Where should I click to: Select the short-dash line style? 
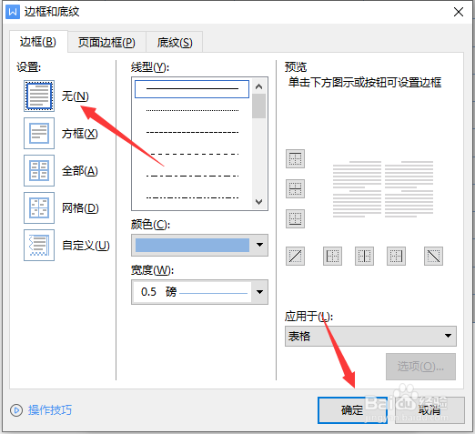click(192, 132)
